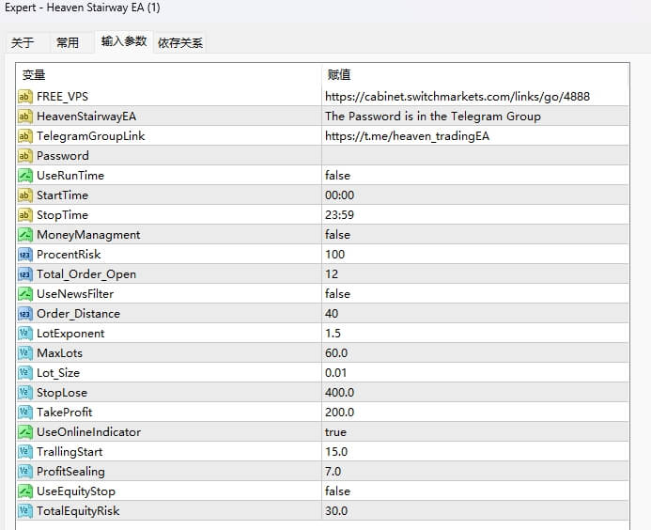Toggle the UseNewsFilter false value
Image resolution: width=651 pixels, height=530 pixels.
[x=337, y=294]
